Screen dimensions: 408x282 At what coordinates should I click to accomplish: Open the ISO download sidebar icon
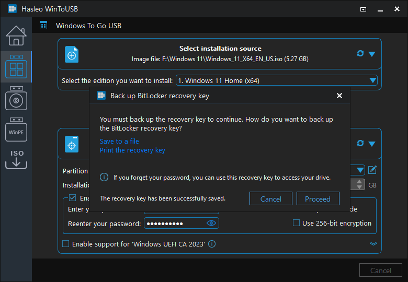(x=16, y=159)
